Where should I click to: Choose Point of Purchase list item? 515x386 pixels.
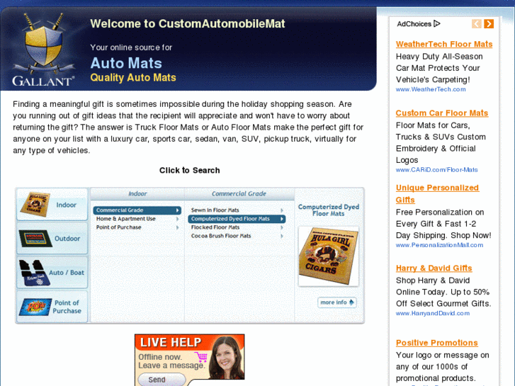[x=118, y=227]
